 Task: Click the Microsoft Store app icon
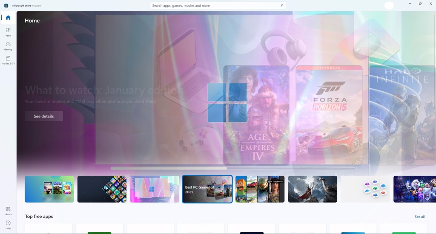[6, 6]
